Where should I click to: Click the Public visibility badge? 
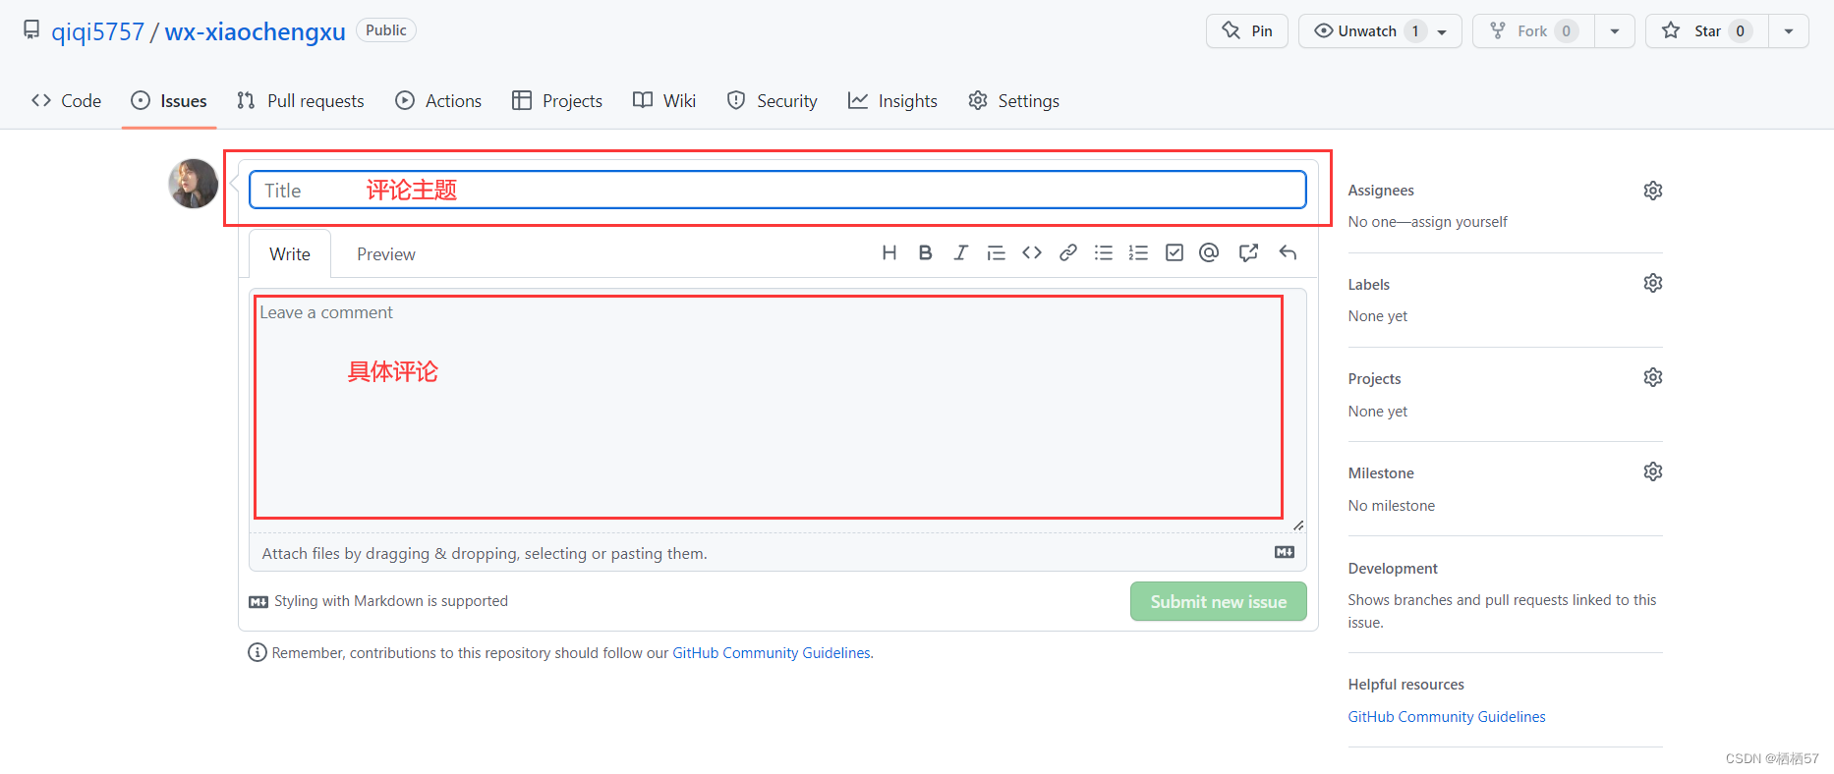click(x=386, y=30)
